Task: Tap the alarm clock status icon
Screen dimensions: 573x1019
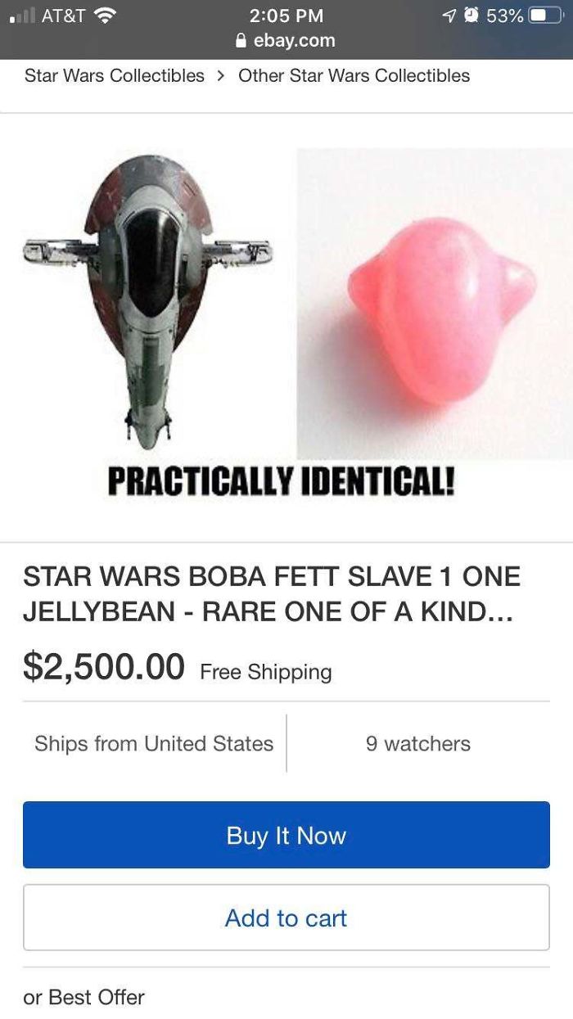Action: [x=471, y=16]
